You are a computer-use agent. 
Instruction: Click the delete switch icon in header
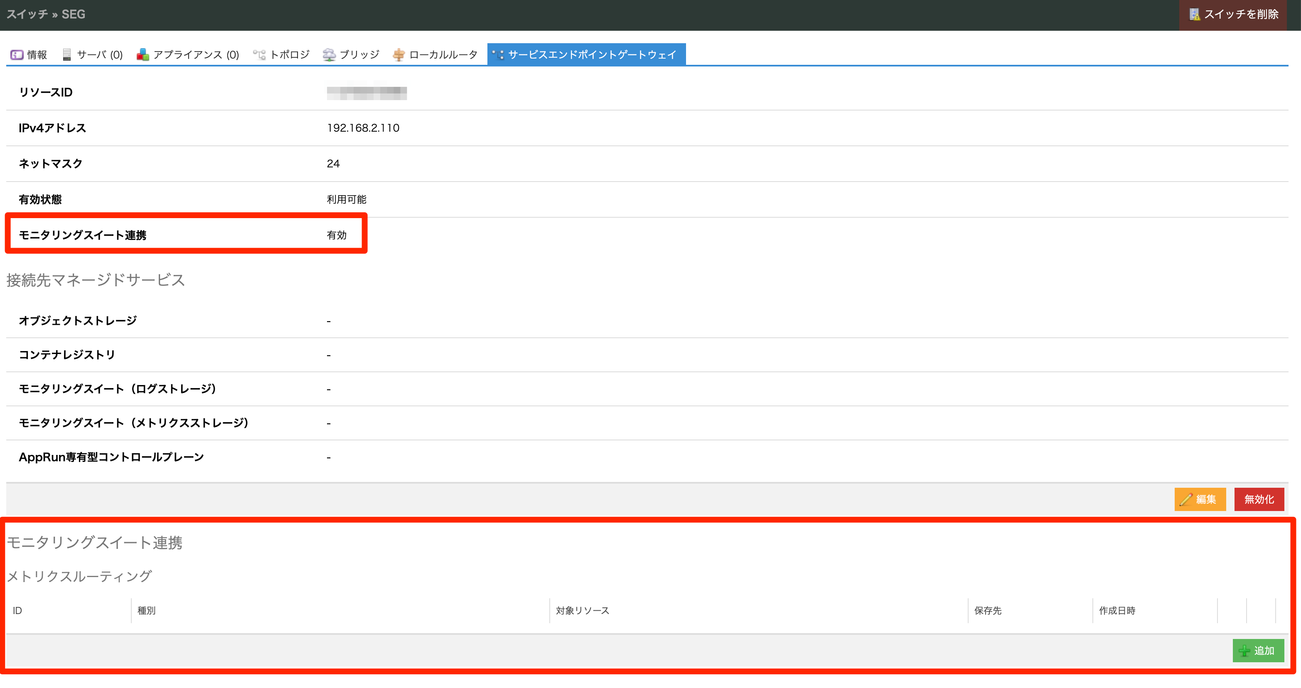[1195, 14]
